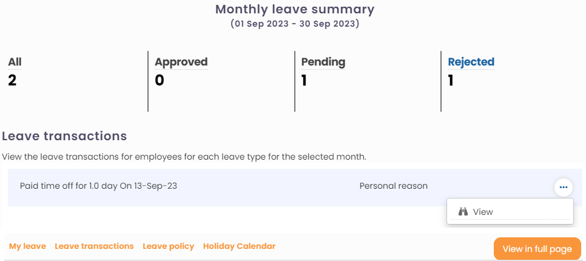
Task: Open the Holiday Calendar tab
Action: click(239, 246)
